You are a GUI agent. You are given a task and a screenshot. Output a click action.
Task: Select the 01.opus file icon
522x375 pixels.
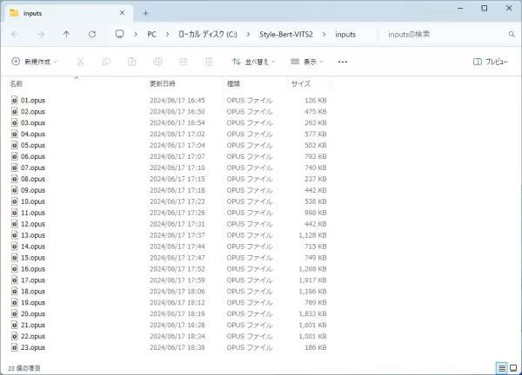tap(14, 101)
